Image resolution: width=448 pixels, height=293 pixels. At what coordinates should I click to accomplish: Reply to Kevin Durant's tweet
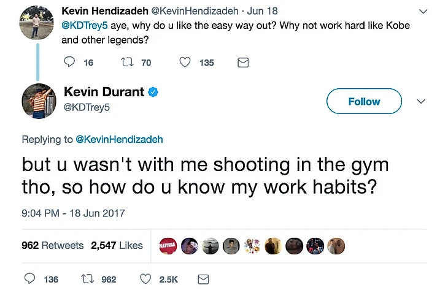[x=29, y=279]
